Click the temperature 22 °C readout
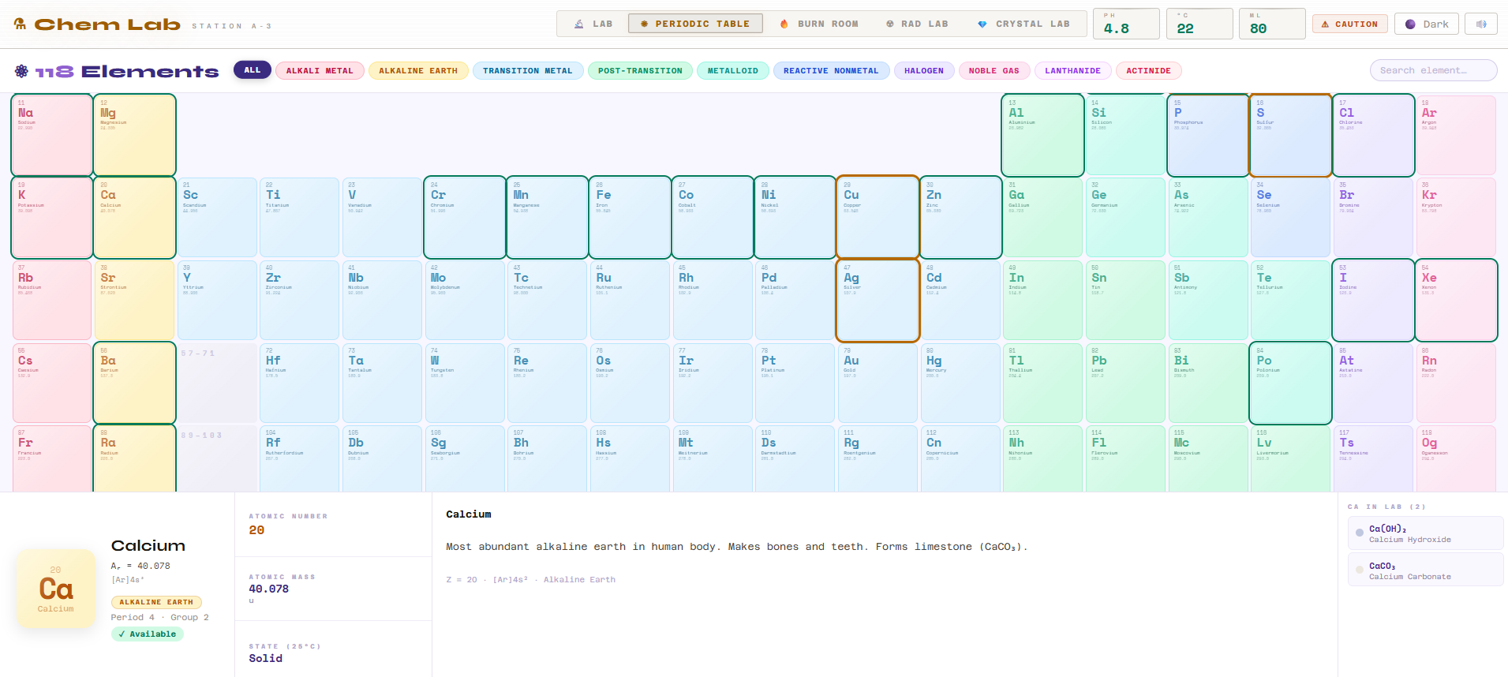 tap(1199, 24)
